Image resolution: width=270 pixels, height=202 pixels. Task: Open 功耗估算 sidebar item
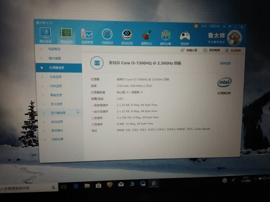click(x=57, y=139)
